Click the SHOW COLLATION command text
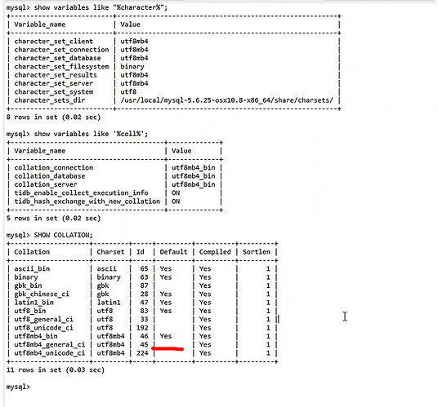Viewport: 438px width, 407px height. pyautogui.click(x=63, y=235)
